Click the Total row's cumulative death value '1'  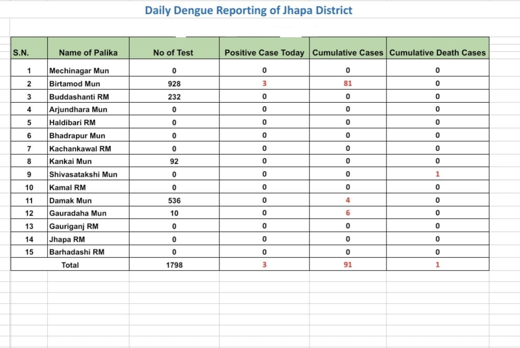pyautogui.click(x=437, y=265)
